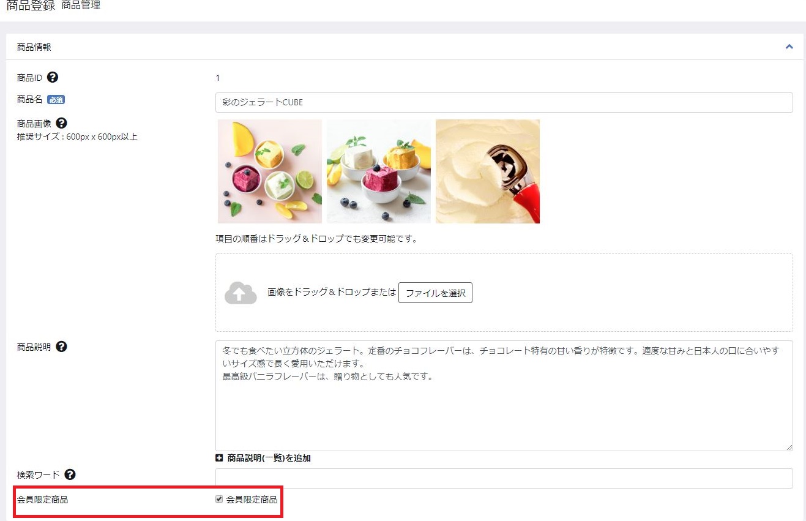Click the 項目の順番はドラッグ＆ドロップでも変更可能です text
806x521 pixels.
[x=317, y=239]
